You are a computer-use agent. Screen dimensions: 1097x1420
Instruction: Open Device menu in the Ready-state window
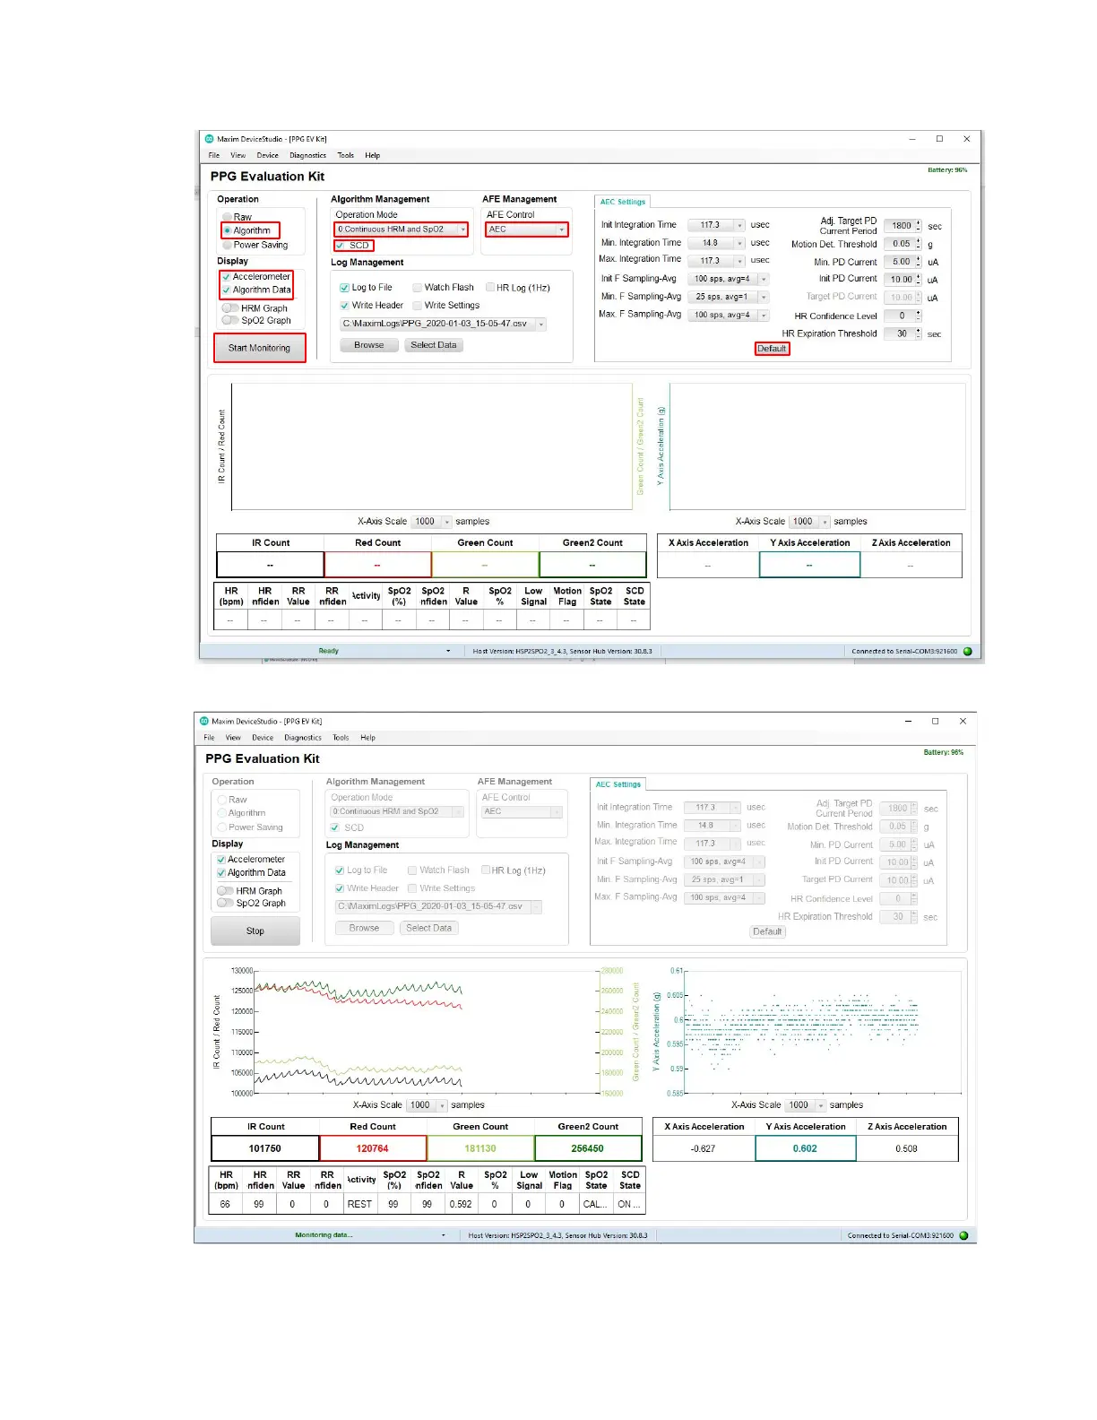click(268, 155)
